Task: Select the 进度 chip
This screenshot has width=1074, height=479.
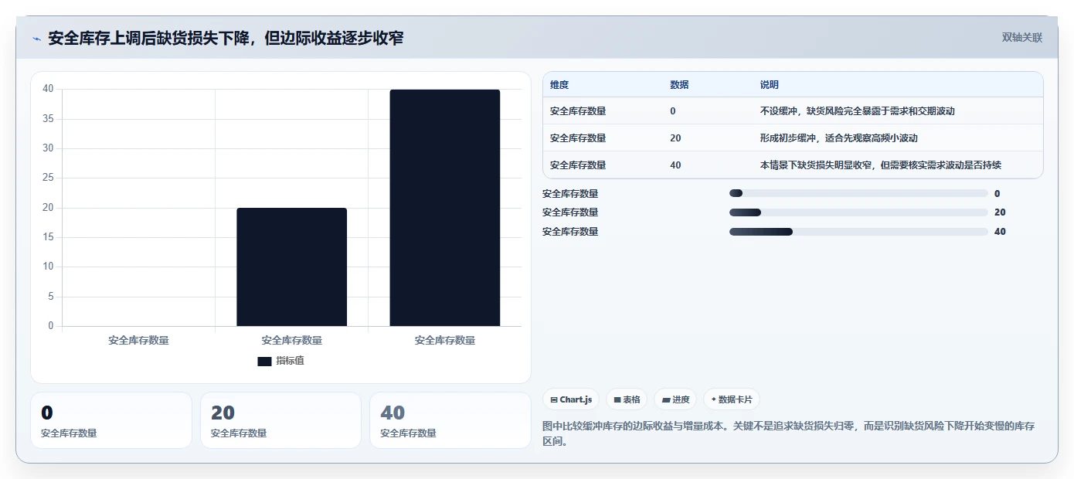Action: click(x=675, y=399)
